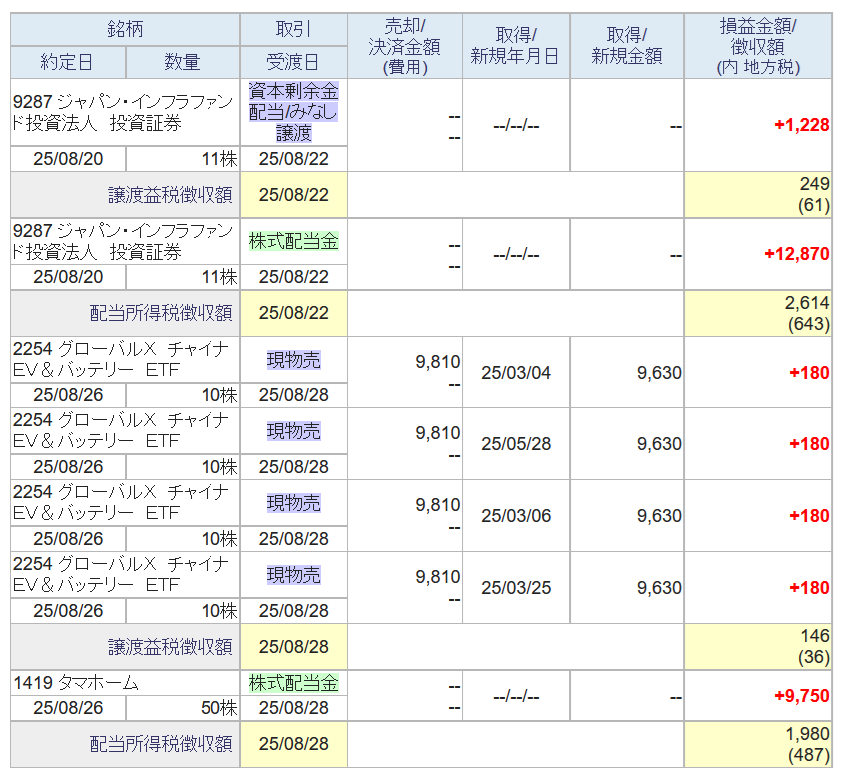Click the 現物売 label with acquisition 25/03/06
Viewport: 842px width, 776px height.
[293, 503]
